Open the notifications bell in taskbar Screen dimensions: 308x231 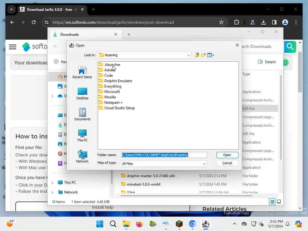click(x=288, y=224)
